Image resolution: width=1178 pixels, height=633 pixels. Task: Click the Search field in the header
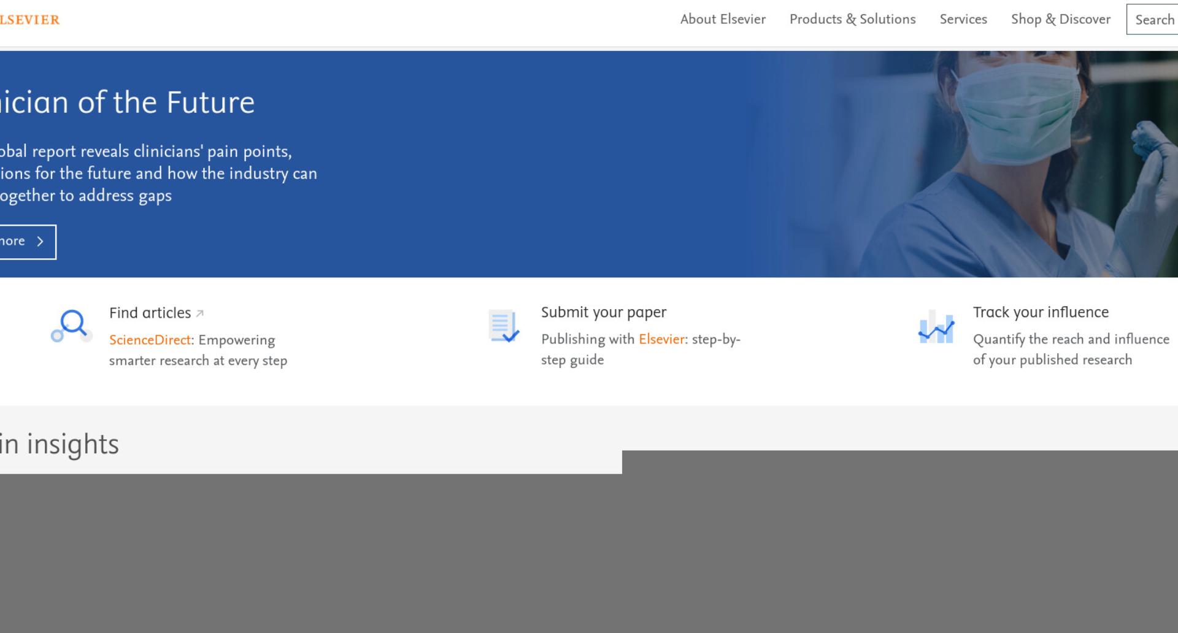coord(1152,20)
